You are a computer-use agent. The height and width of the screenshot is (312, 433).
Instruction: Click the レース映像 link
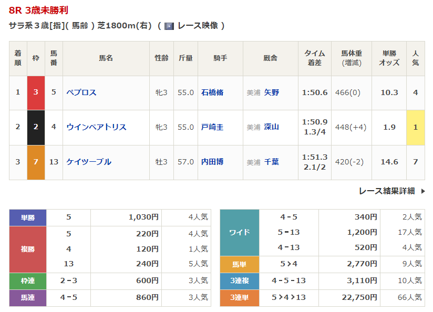(198, 26)
